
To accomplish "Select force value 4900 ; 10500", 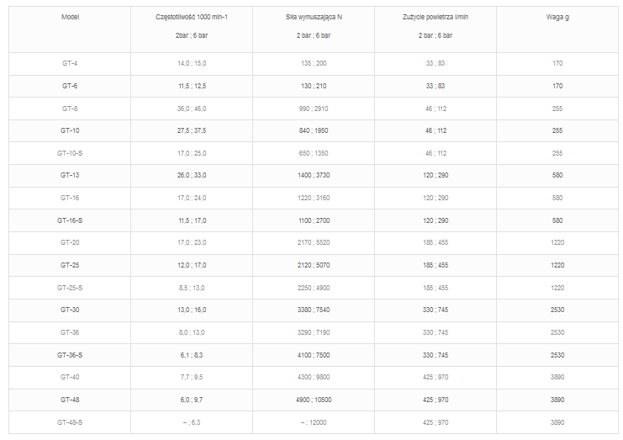I will tap(314, 400).
